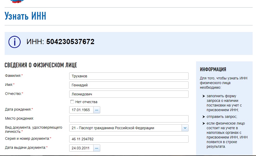Select the ИНН number 504230537672
Screen dimensions: 256x156
[70, 42]
